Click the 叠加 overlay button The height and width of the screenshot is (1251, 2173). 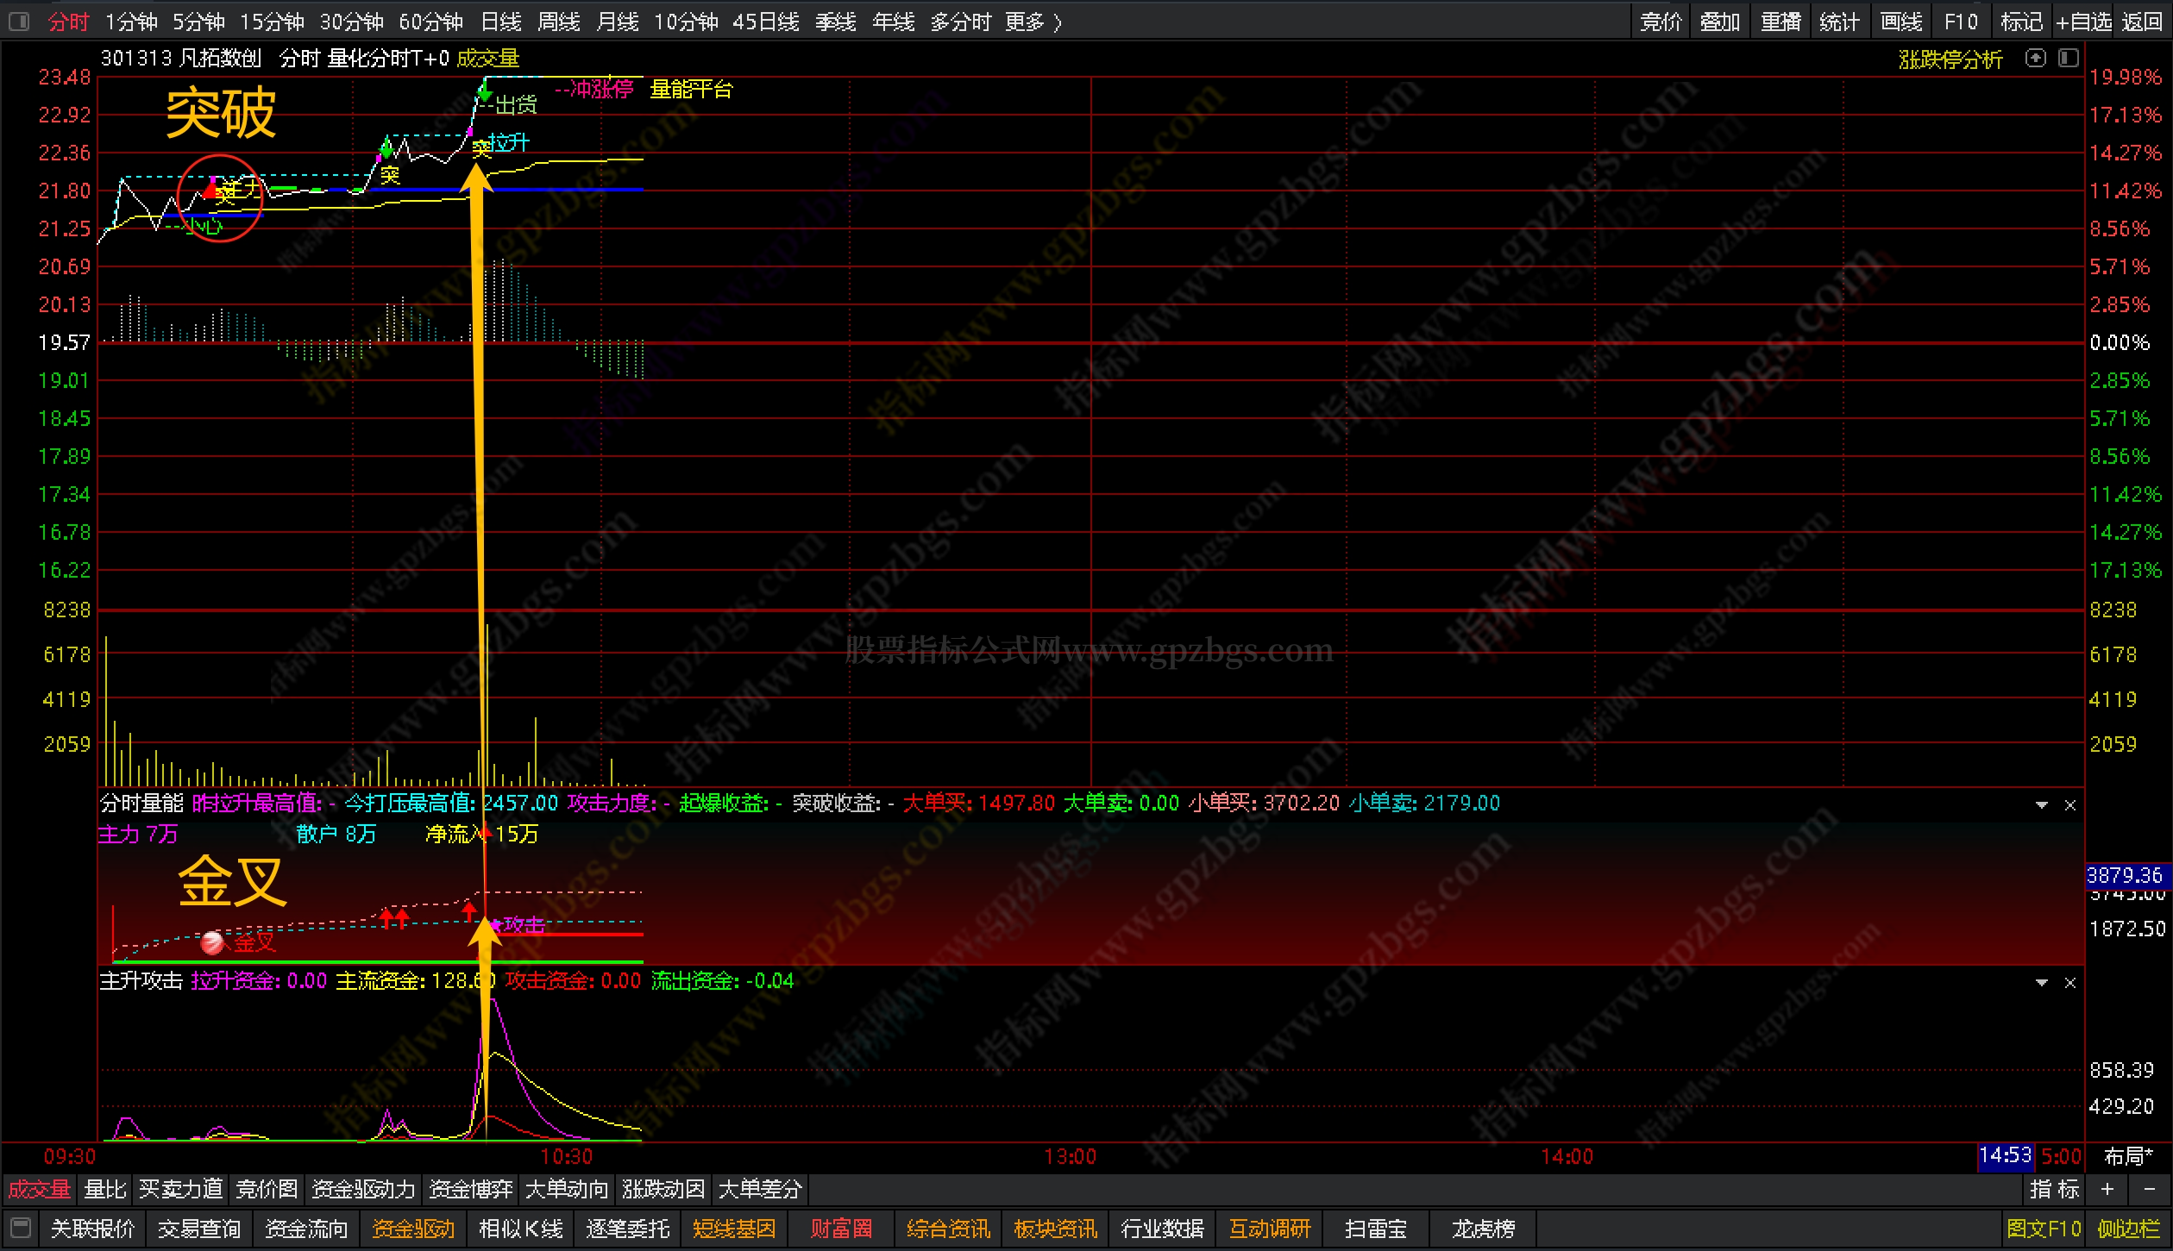point(1720,22)
